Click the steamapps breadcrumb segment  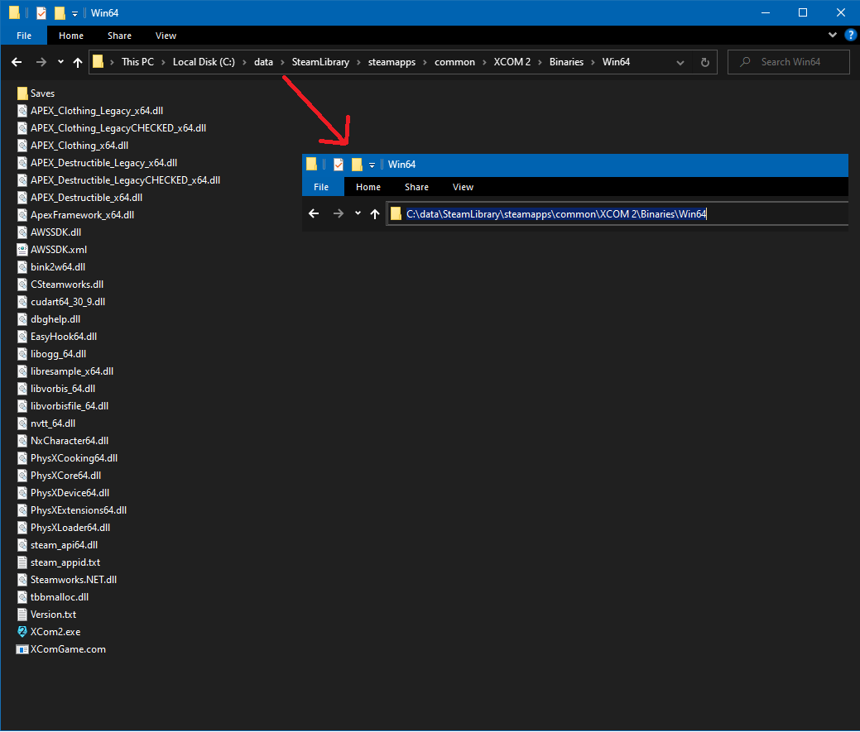click(x=392, y=62)
